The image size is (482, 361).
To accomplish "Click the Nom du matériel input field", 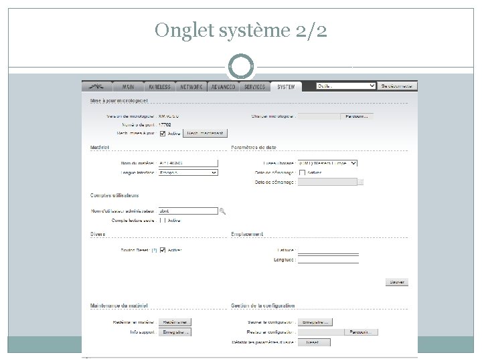I will click(188, 163).
